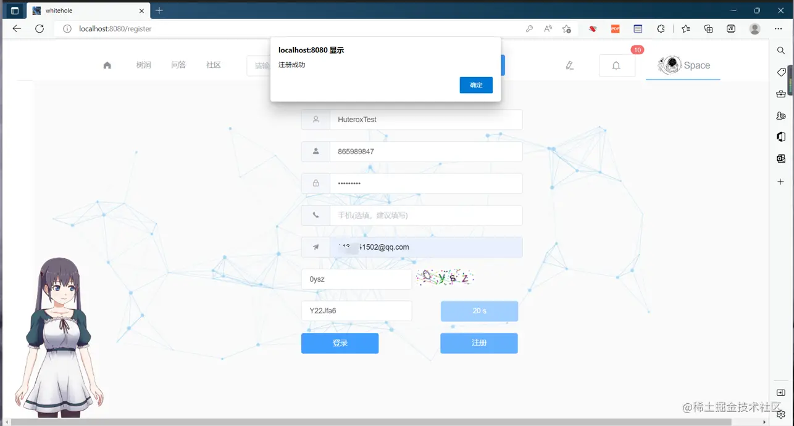The height and width of the screenshot is (426, 794).
Task: Click the 登录 button
Action: point(340,343)
